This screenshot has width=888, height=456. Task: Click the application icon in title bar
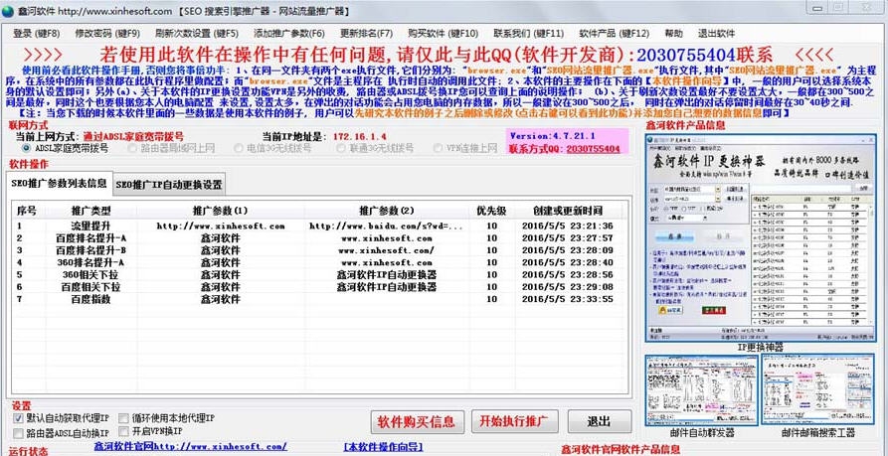point(7,11)
